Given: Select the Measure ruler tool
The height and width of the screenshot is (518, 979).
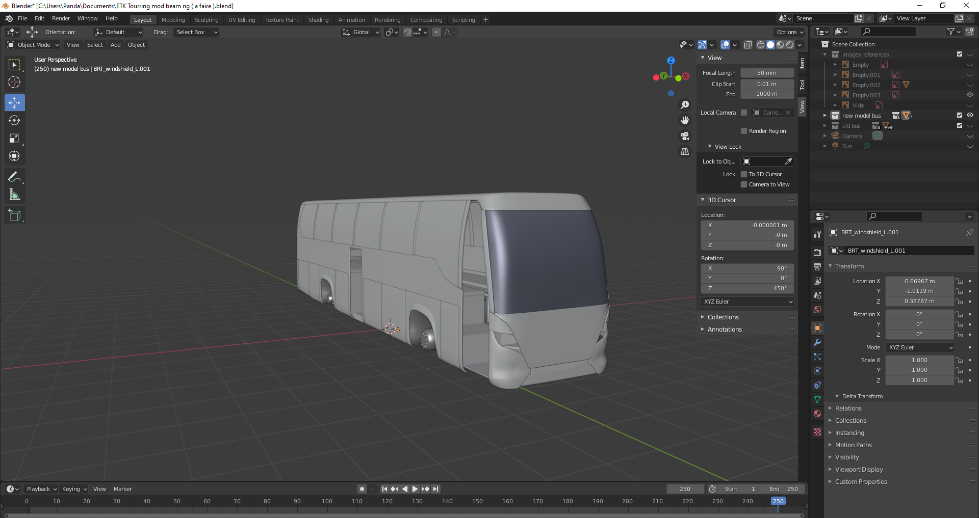Looking at the screenshot, I should (x=14, y=195).
